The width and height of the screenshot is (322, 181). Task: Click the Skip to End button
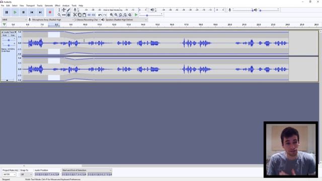[40, 12]
